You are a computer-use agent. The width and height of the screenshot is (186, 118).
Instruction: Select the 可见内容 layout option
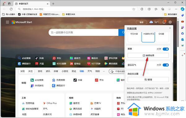pyautogui.click(x=134, y=37)
